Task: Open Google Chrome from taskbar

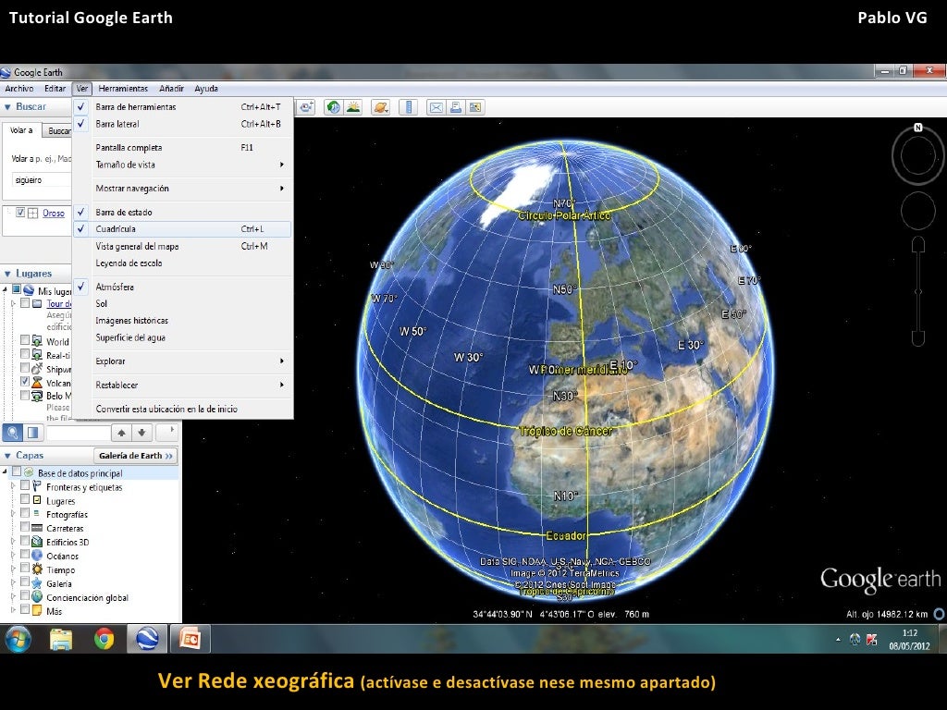Action: 104,639
